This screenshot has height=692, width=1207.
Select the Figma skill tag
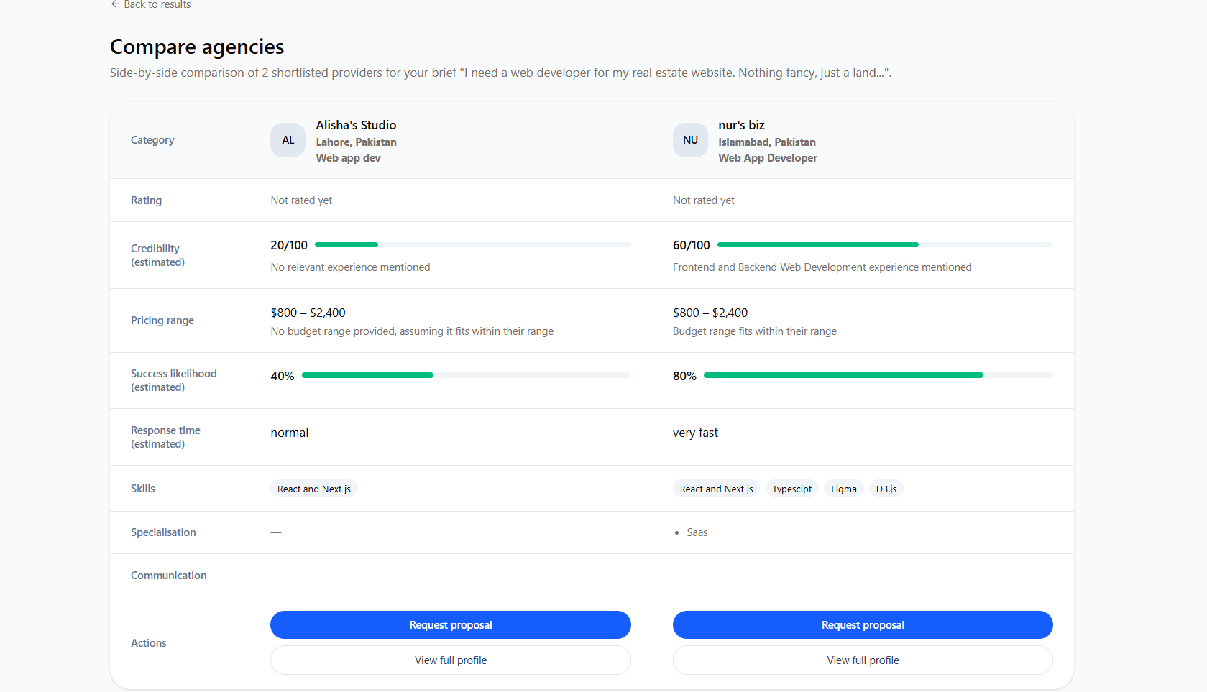pyautogui.click(x=843, y=489)
